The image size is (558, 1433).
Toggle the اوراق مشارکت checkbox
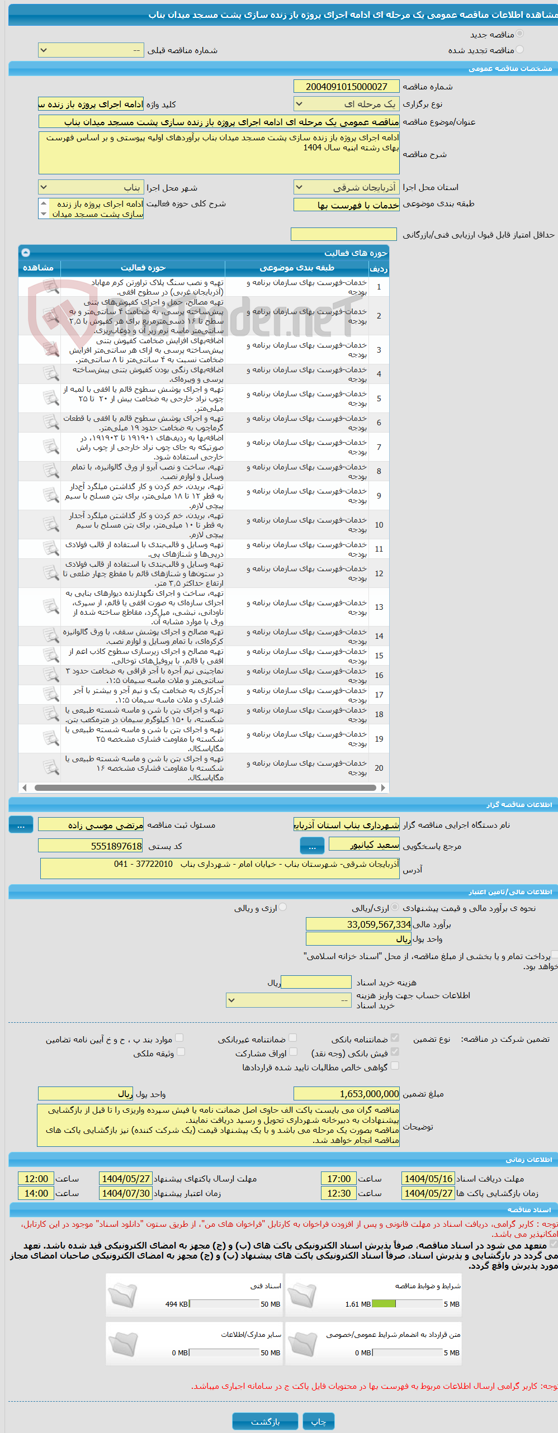[x=292, y=1052]
